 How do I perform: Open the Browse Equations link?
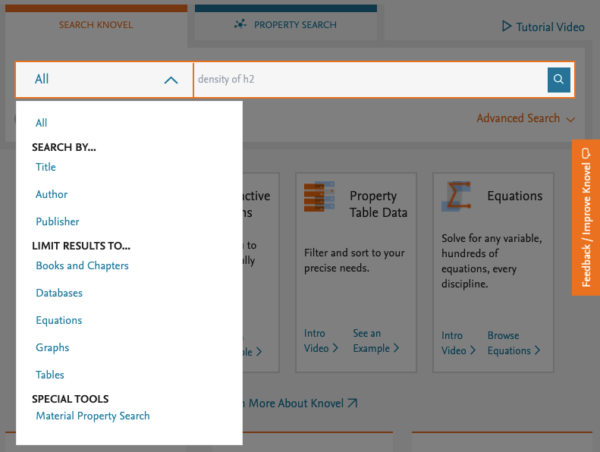tap(514, 343)
